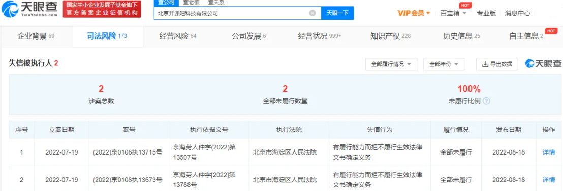
Task: Click the HOT badge above 百宝箱
Action: pos(465,5)
